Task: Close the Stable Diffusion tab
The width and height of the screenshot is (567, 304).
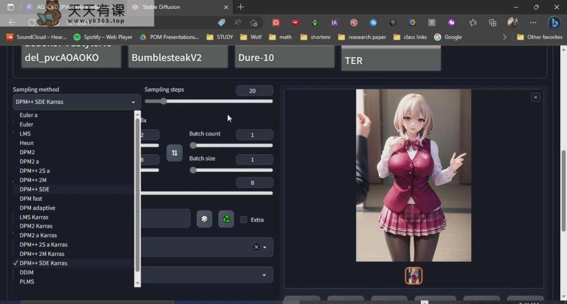Action: pos(226,7)
